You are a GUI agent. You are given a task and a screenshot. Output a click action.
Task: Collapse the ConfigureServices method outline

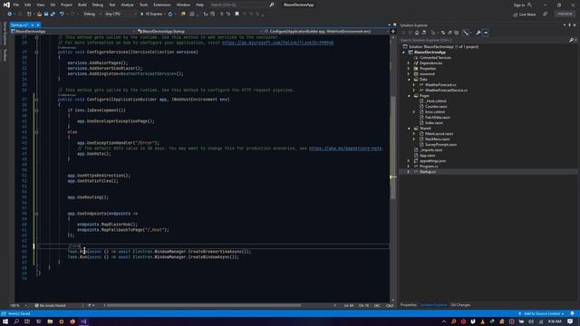click(x=36, y=53)
